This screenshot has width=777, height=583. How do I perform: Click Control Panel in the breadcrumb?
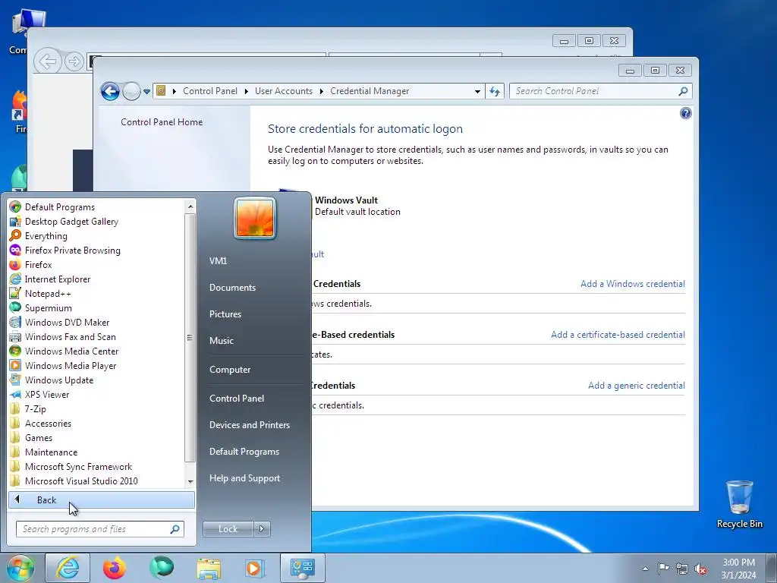[210, 91]
